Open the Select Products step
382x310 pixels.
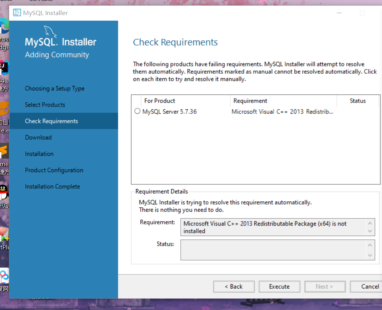[x=45, y=105]
